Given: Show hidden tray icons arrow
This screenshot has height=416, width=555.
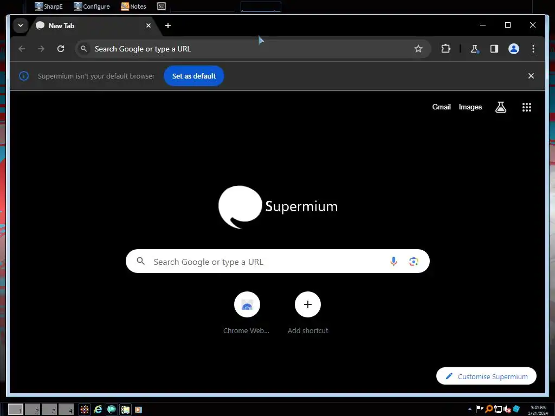Looking at the screenshot, I should pos(470,409).
